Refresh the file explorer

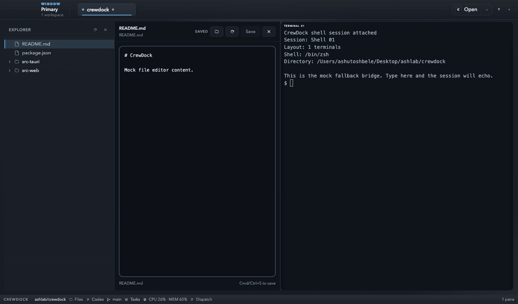[x=95, y=29]
